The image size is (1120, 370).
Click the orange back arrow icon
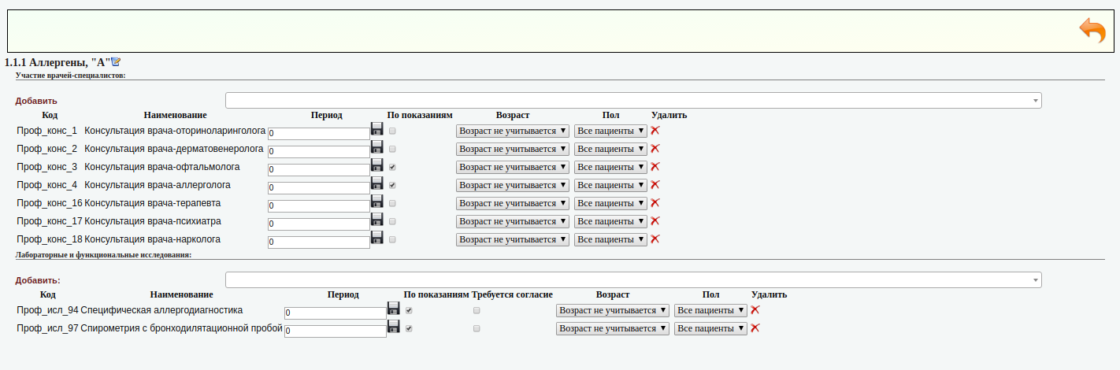point(1092,31)
